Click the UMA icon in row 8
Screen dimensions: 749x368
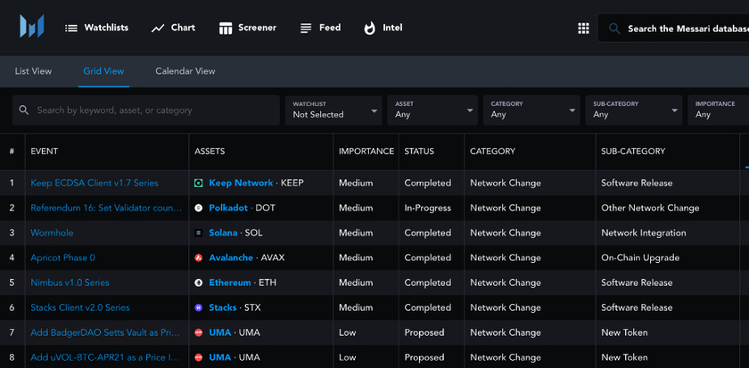[199, 357]
